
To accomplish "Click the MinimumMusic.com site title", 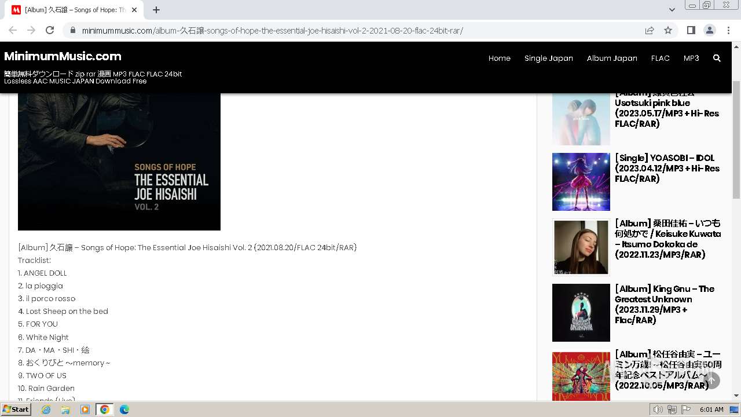I will (63, 56).
